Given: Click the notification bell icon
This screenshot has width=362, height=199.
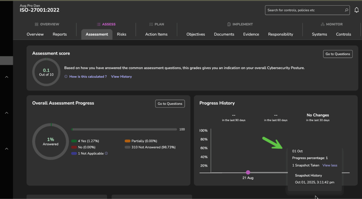Looking at the screenshot, I should point(356,10).
